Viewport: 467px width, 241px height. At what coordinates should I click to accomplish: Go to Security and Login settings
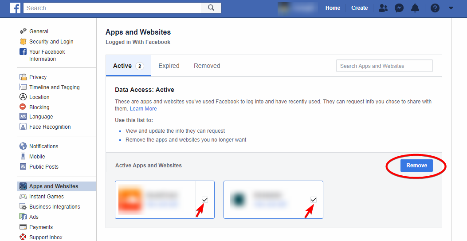pyautogui.click(x=51, y=41)
